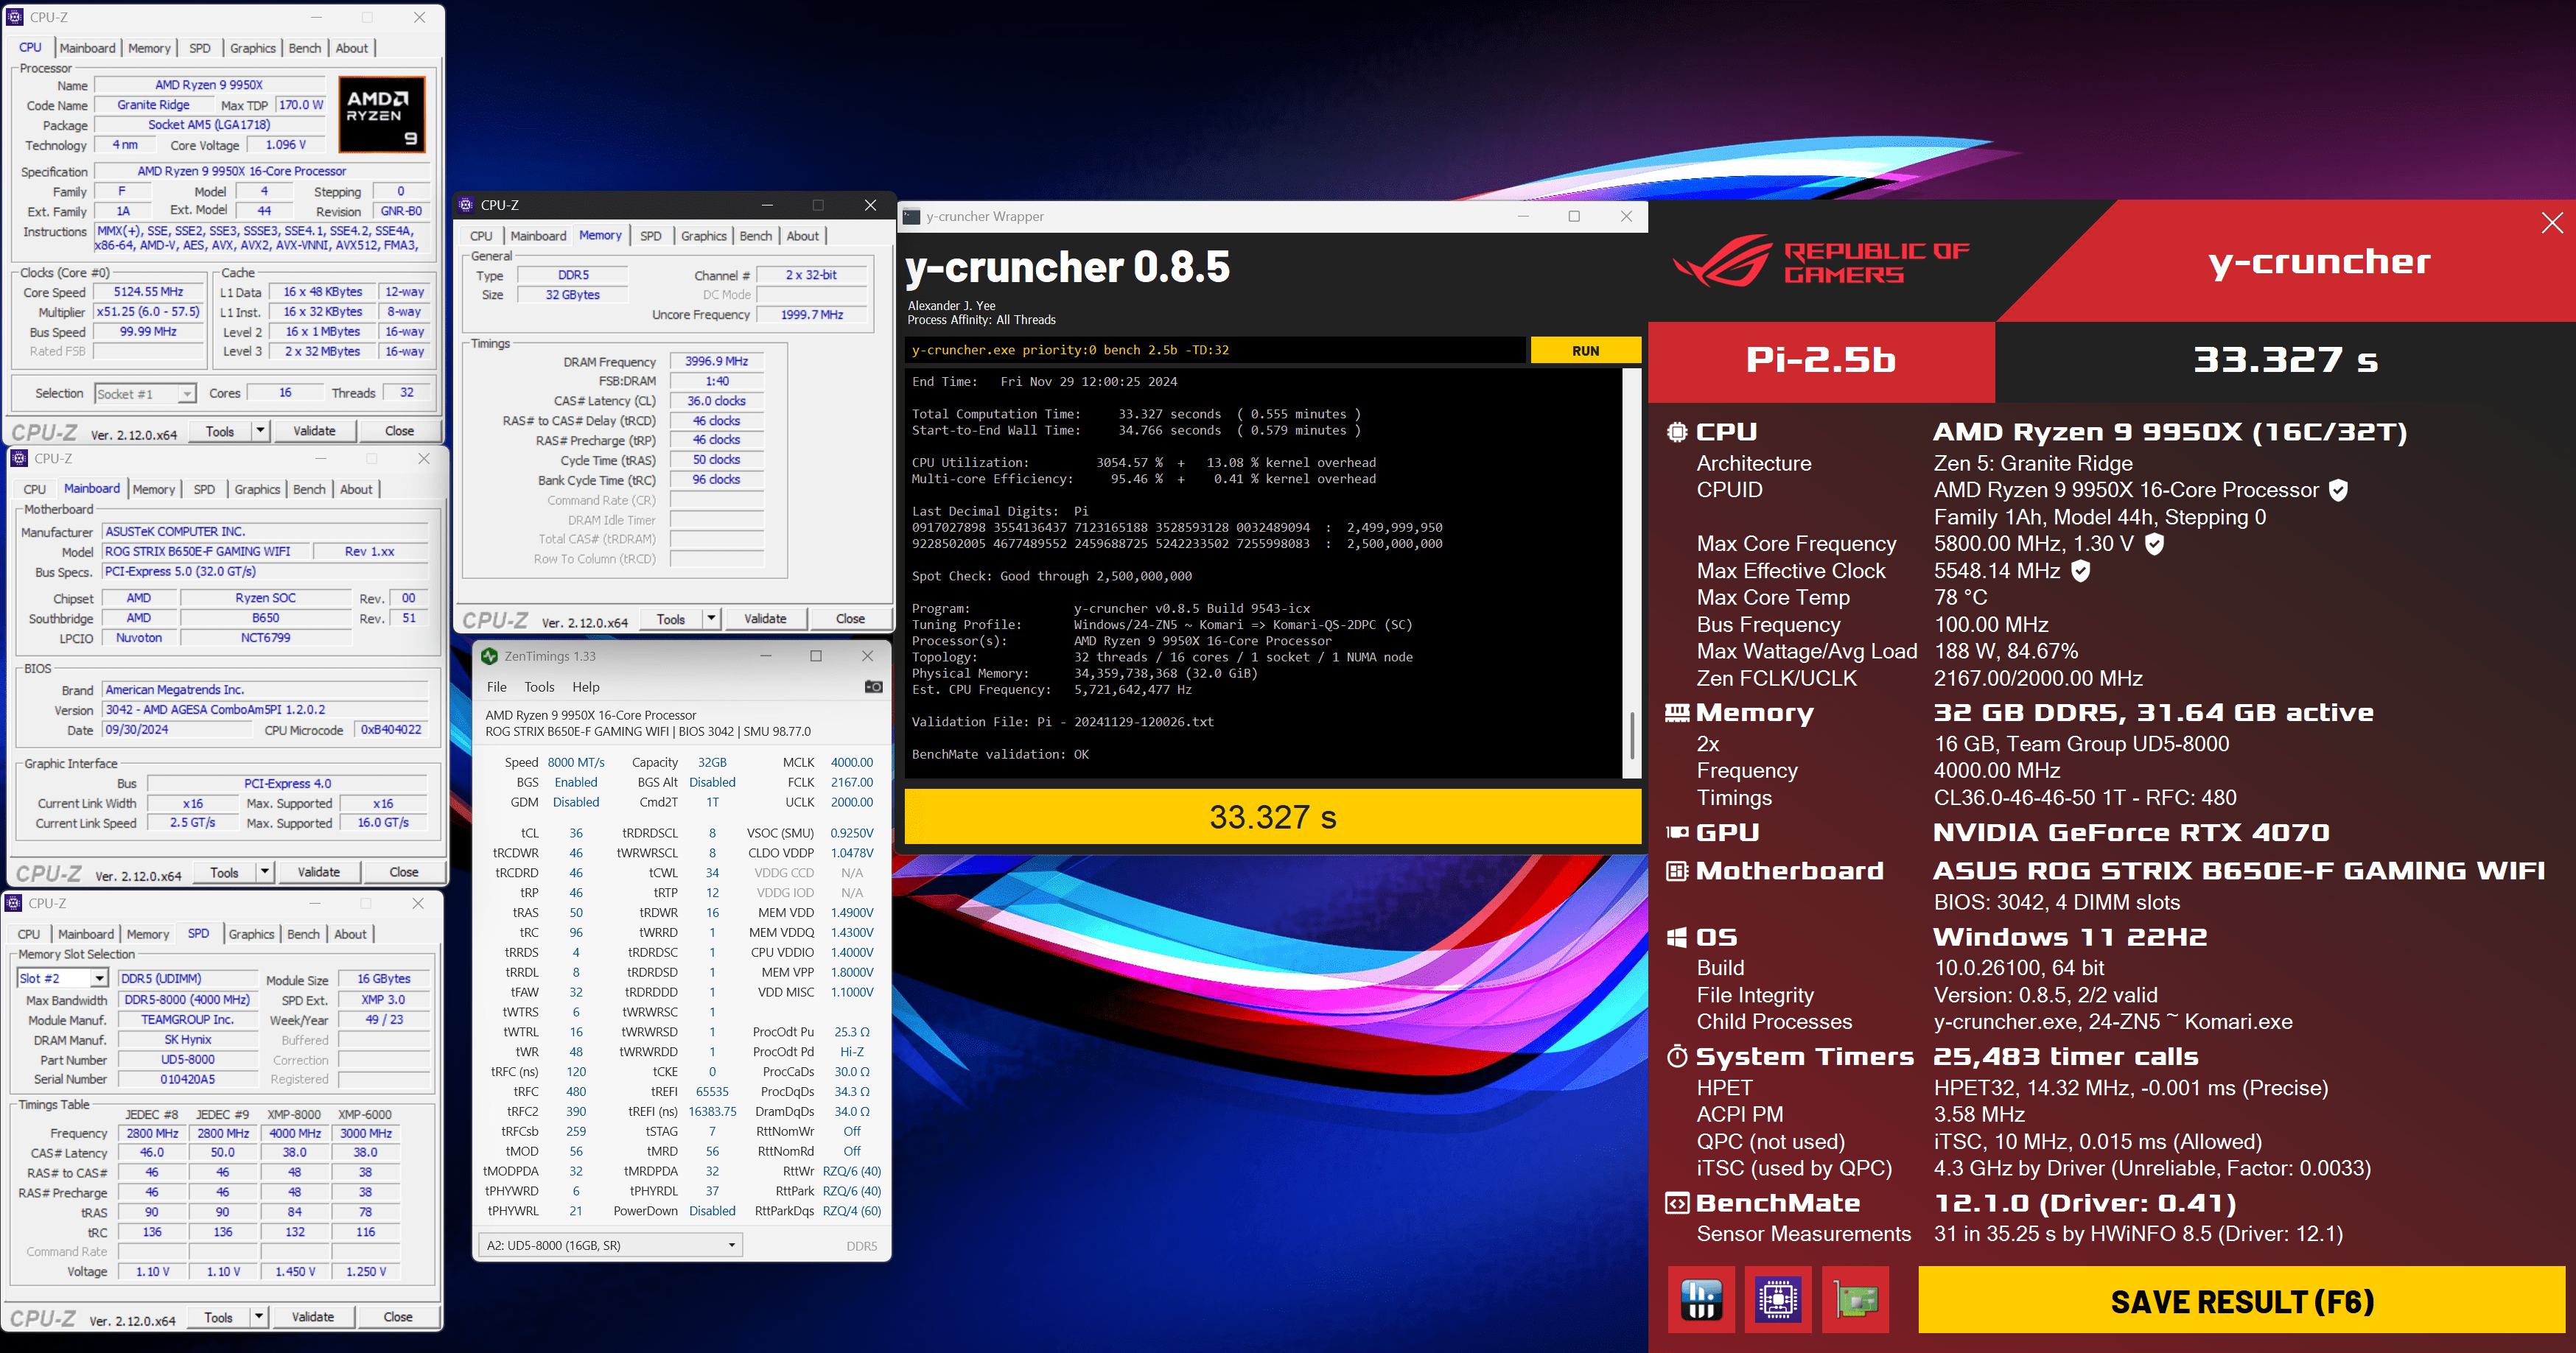Image resolution: width=2576 pixels, height=1353 pixels.
Task: Open Tools dropdown arrow in CPU-Z Memory window
Action: pos(711,619)
